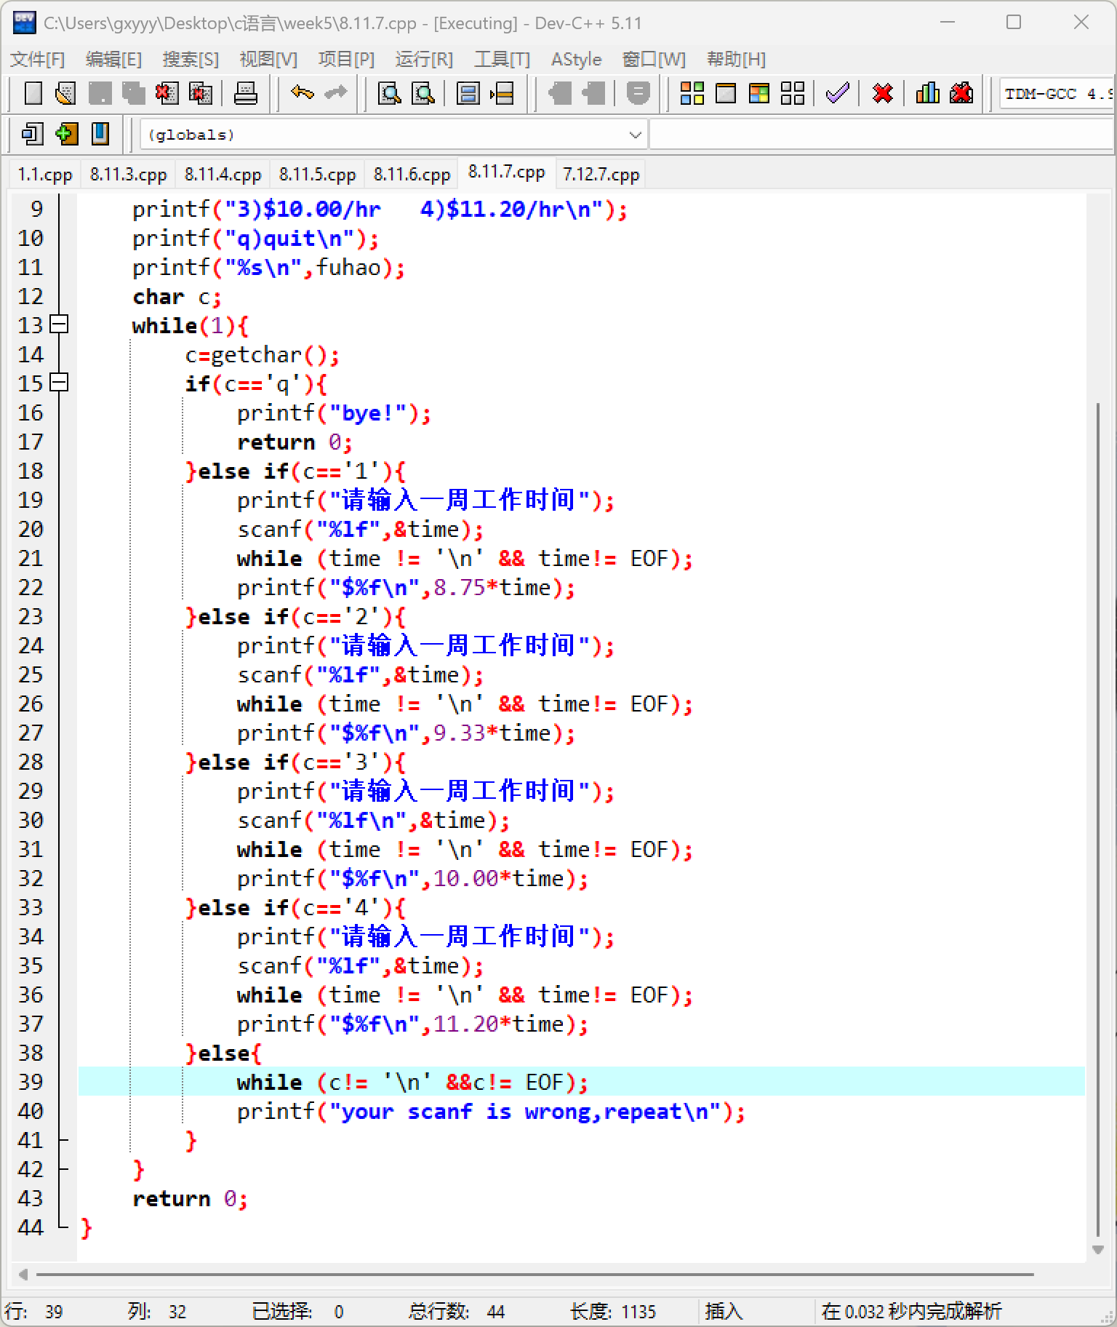
Task: Click '总行数: 44' in the status bar
Action: click(x=457, y=1311)
